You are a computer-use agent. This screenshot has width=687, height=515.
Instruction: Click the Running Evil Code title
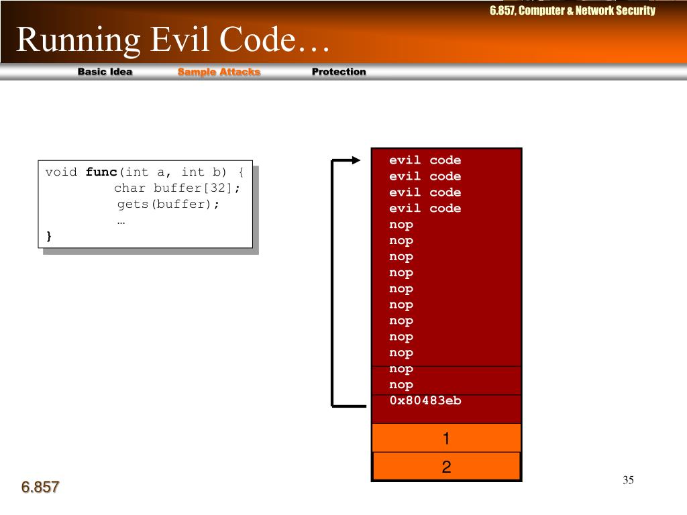(x=172, y=40)
